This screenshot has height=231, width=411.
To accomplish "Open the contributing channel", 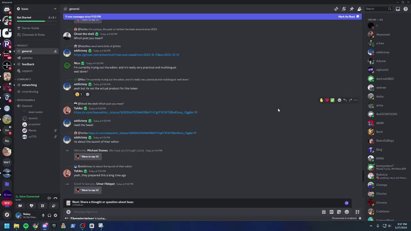I will [36, 92].
